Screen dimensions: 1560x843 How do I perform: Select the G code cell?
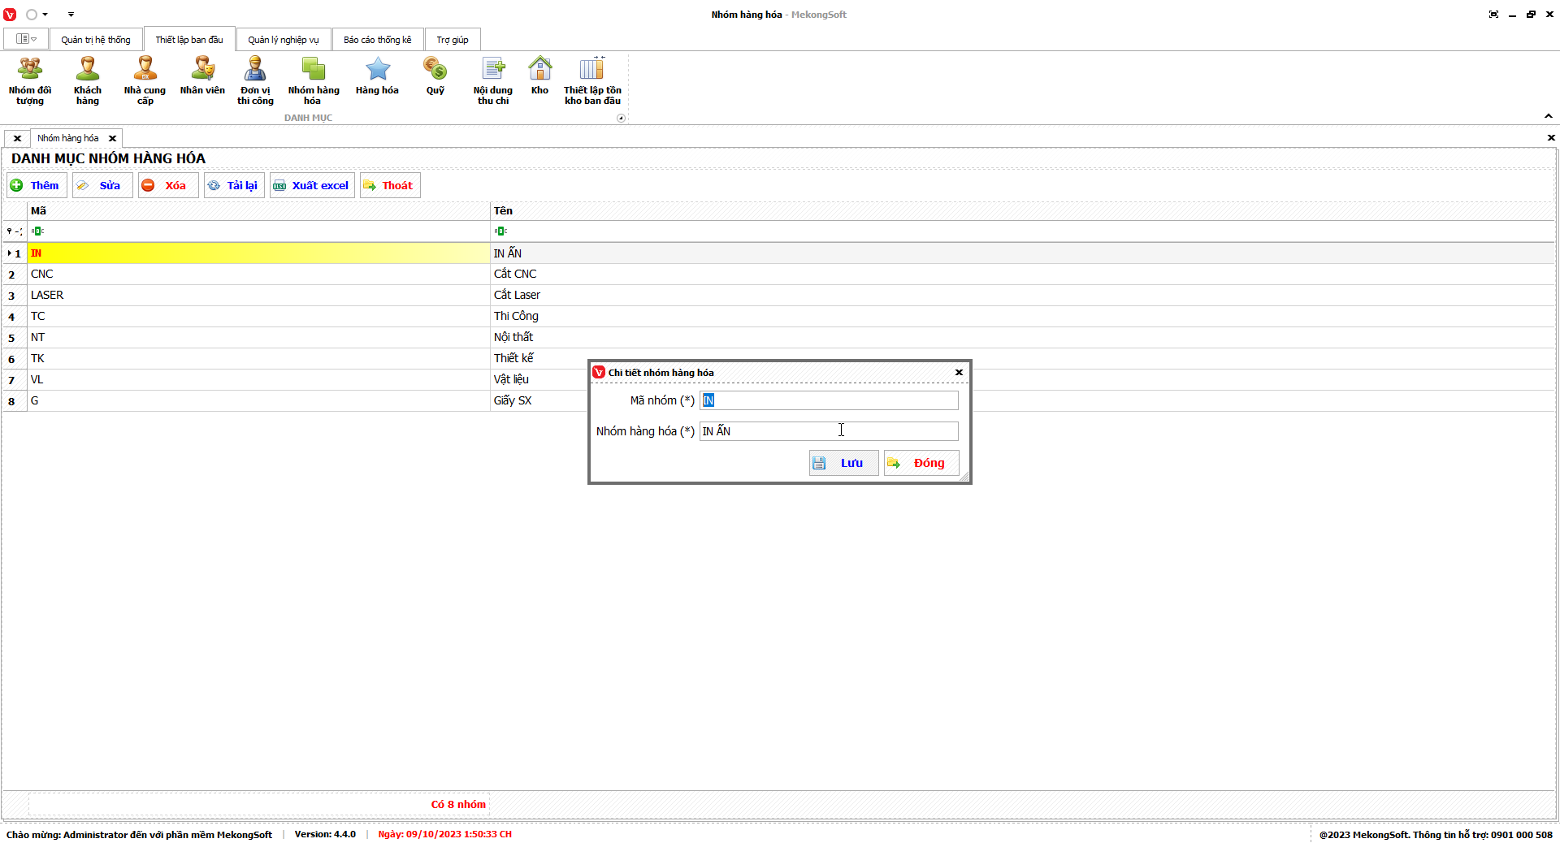click(258, 401)
